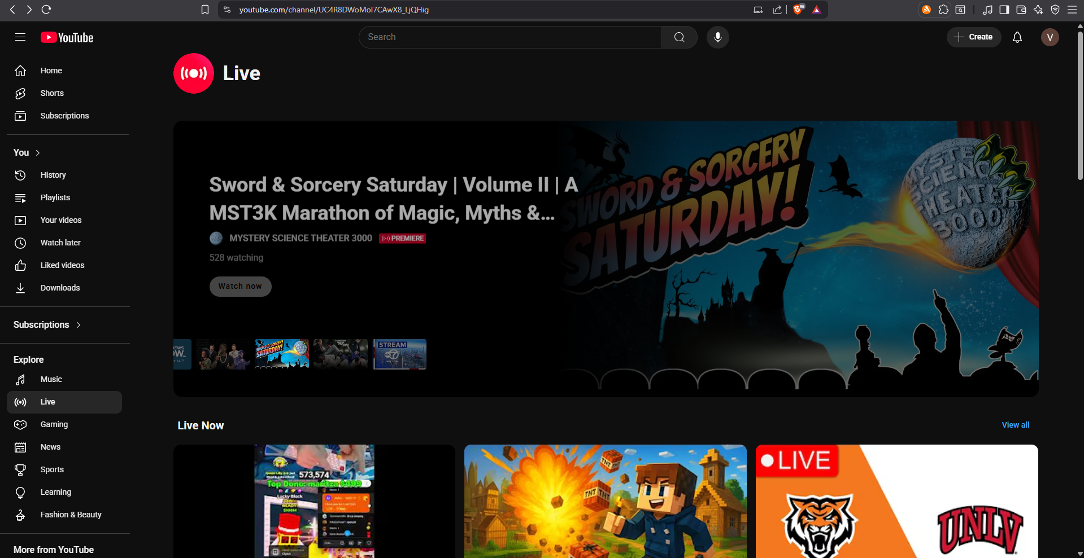The image size is (1084, 558).
Task: Select the ABC7 New York Stream thumbnail
Action: click(400, 354)
